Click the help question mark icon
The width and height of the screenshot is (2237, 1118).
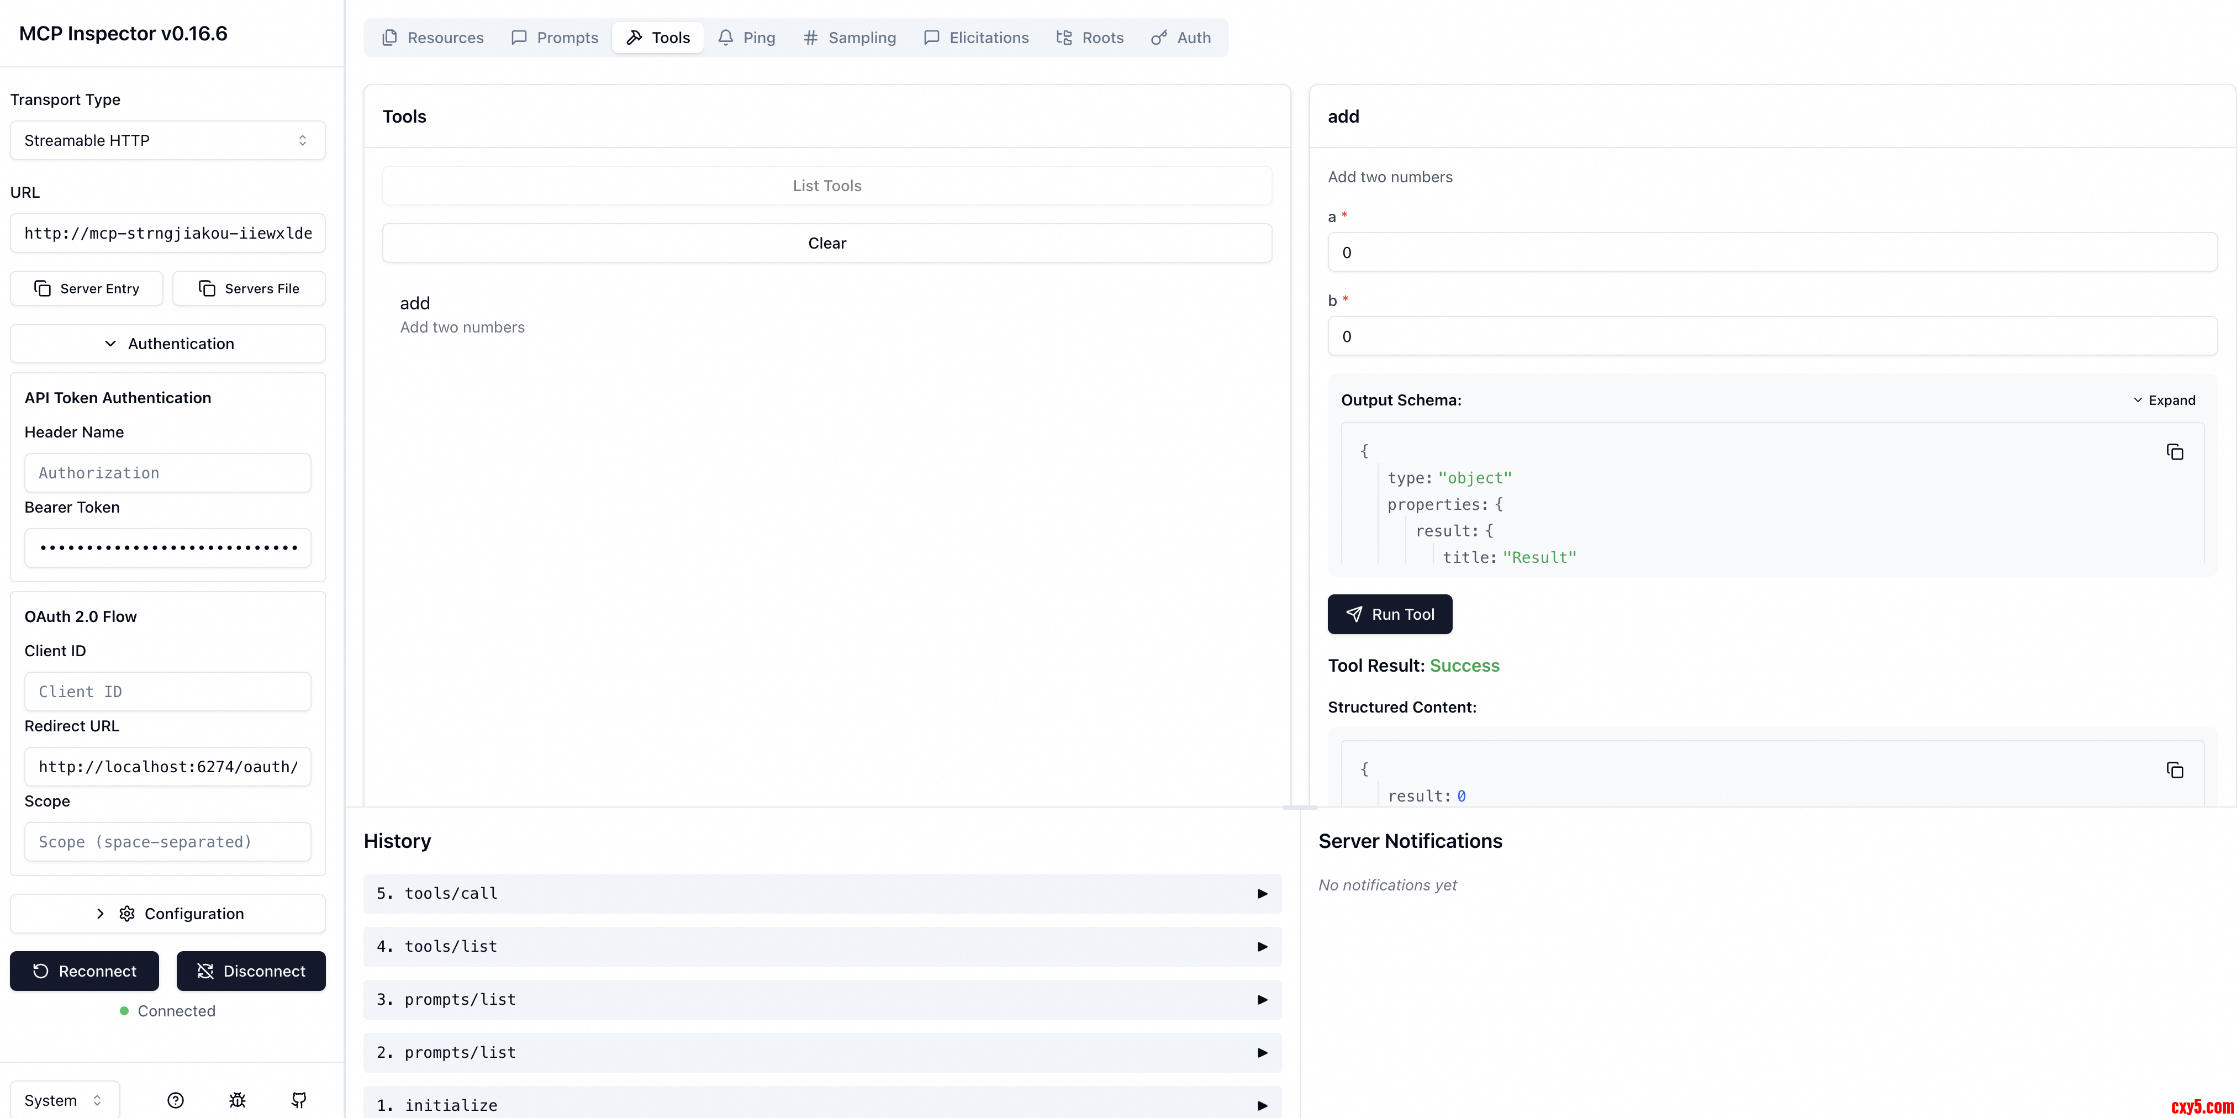click(176, 1100)
